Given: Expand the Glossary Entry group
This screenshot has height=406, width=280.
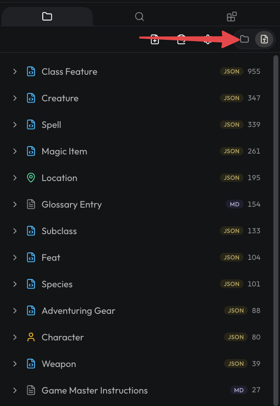Looking at the screenshot, I should point(15,204).
